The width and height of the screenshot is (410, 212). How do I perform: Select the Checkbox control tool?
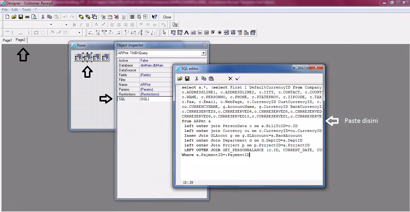213,33
